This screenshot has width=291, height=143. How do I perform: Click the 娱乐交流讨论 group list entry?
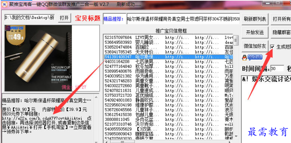(x=267, y=79)
